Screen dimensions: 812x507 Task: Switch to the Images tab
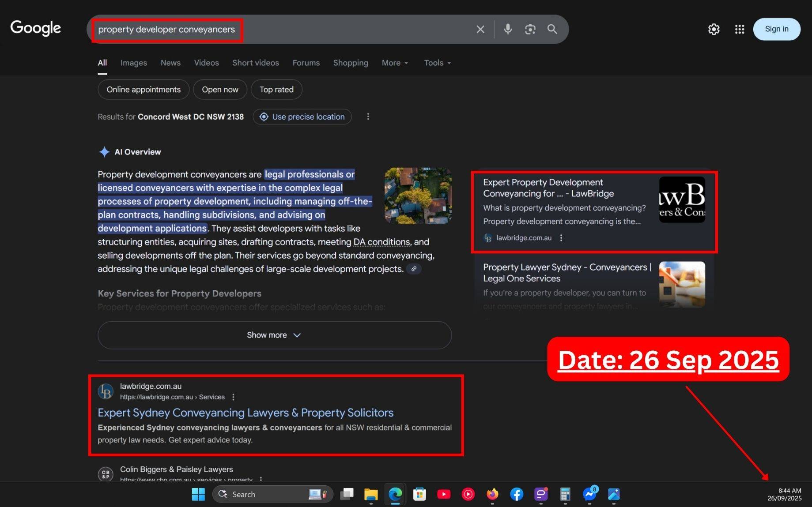[x=134, y=63]
